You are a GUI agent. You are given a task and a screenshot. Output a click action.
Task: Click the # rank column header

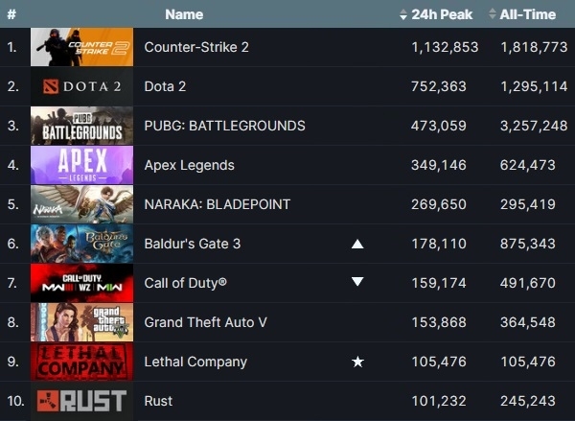11,14
